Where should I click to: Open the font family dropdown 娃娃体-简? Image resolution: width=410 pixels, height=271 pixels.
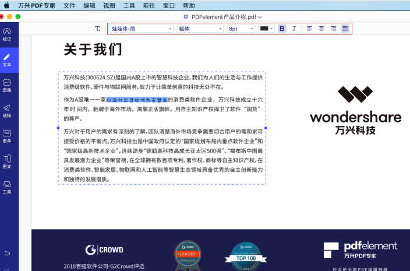[x=141, y=29]
